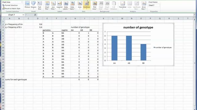Viewport: 197px width, 110px height.
Task: Open Legend options
Action: click(x=59, y=5)
